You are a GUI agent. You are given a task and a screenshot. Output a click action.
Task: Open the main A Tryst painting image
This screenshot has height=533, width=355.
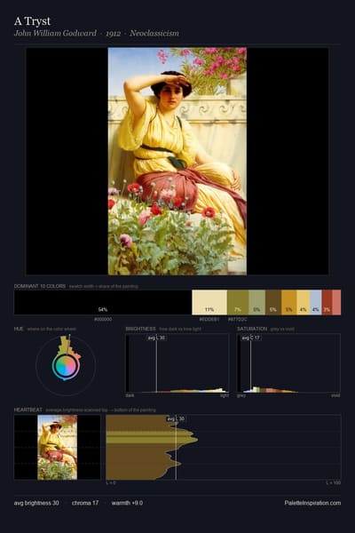pos(177,161)
